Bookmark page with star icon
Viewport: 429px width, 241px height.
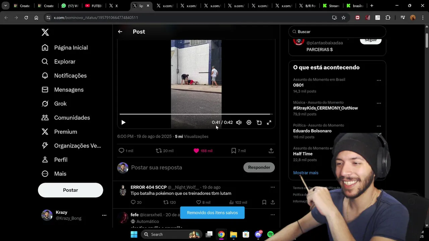coord(344,17)
